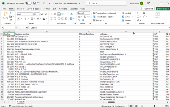Click the Format Painter brush icon
170x107 pixels.
tap(10, 20)
